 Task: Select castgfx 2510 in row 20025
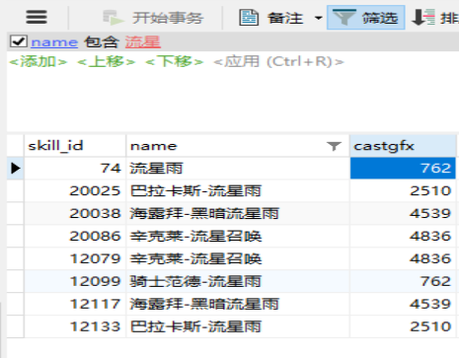[403, 191]
